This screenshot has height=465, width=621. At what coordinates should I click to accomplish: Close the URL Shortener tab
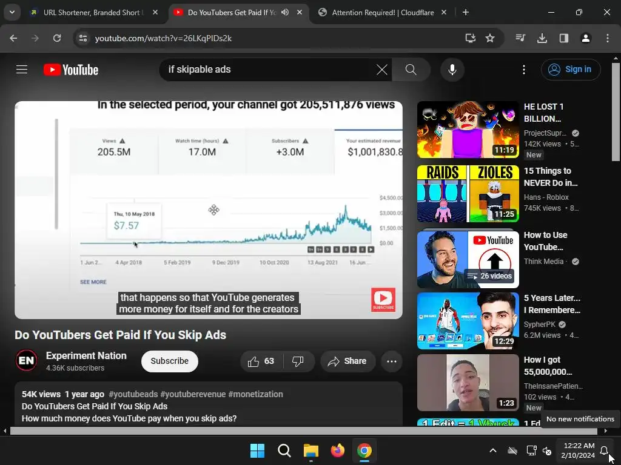coord(155,13)
